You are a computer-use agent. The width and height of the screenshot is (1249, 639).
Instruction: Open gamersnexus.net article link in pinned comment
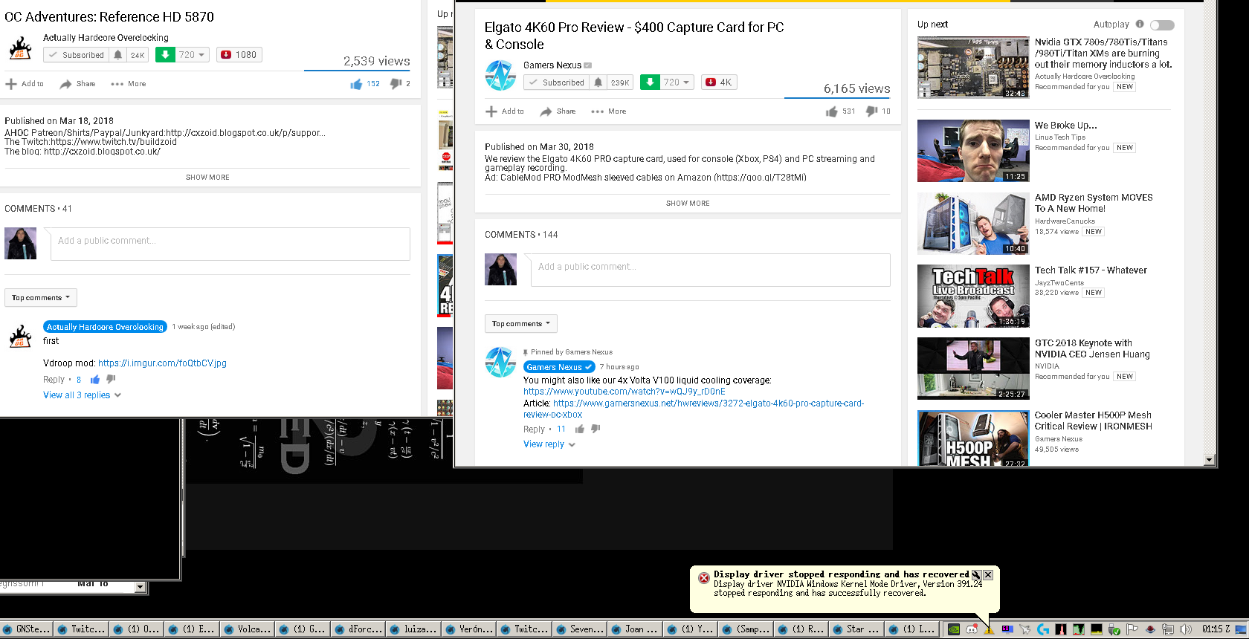pos(694,409)
